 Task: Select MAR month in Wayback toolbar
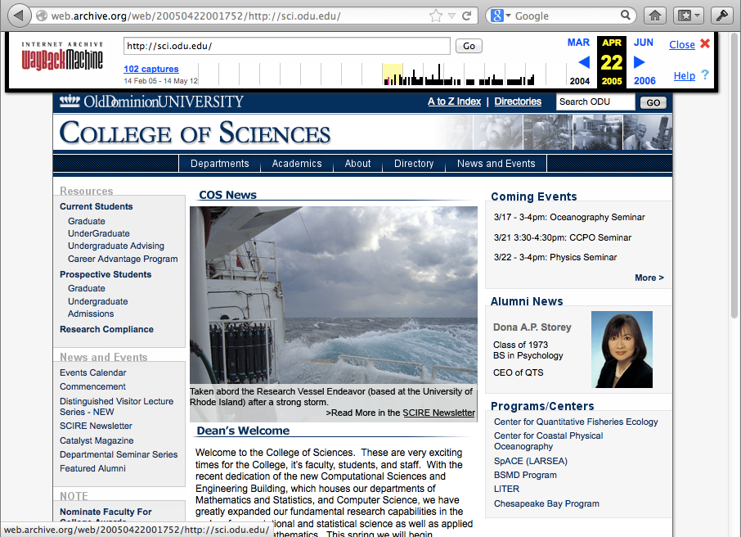pos(578,43)
